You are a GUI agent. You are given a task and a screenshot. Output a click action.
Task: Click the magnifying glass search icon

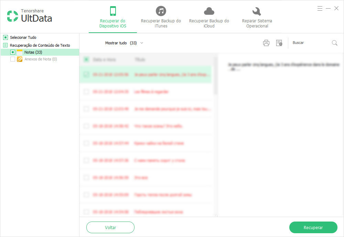[x=334, y=43]
